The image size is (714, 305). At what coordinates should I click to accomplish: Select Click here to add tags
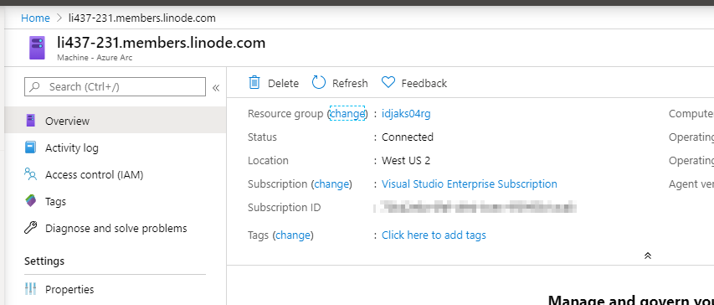pyautogui.click(x=434, y=235)
